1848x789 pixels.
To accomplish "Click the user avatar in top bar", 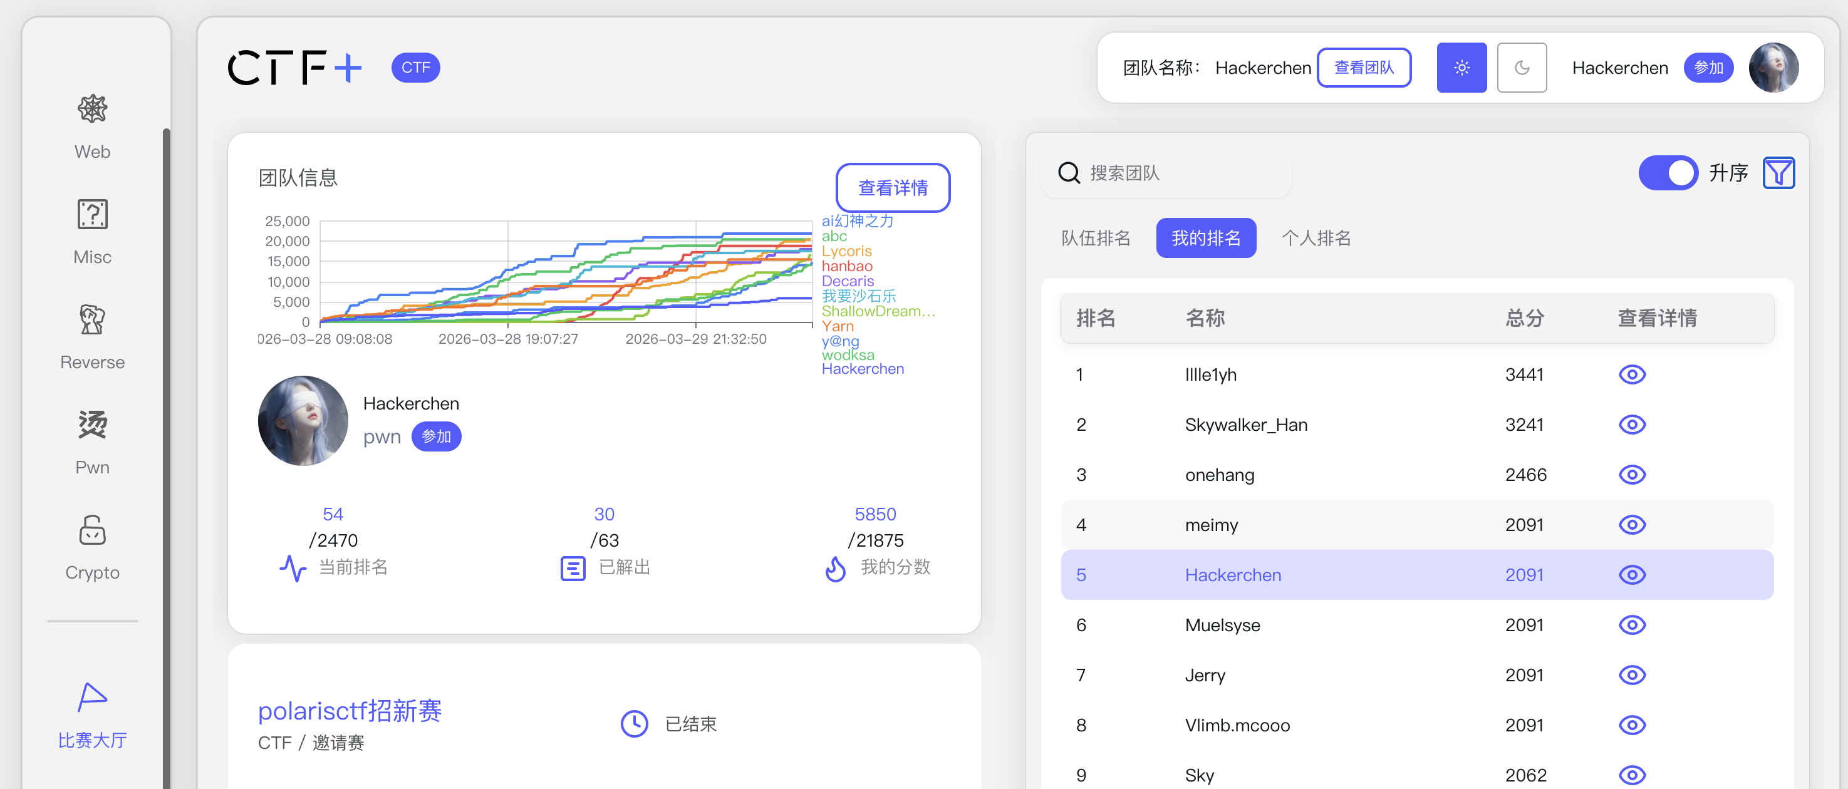I will click(1773, 68).
